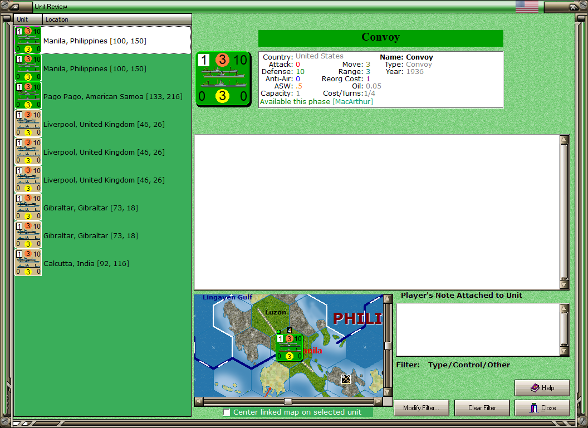Click the convoy counter on the Manila map hex
This screenshot has height=428, width=588.
pyautogui.click(x=289, y=347)
